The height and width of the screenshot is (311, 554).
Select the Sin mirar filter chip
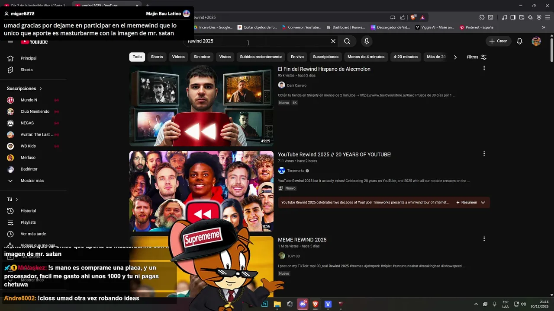click(202, 57)
